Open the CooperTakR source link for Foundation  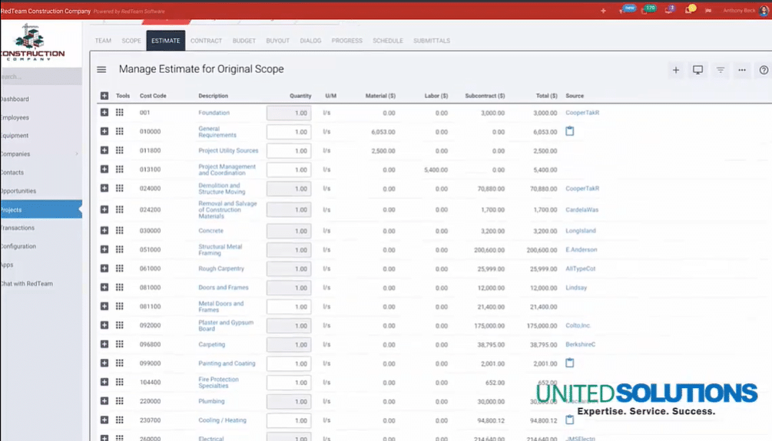point(582,113)
